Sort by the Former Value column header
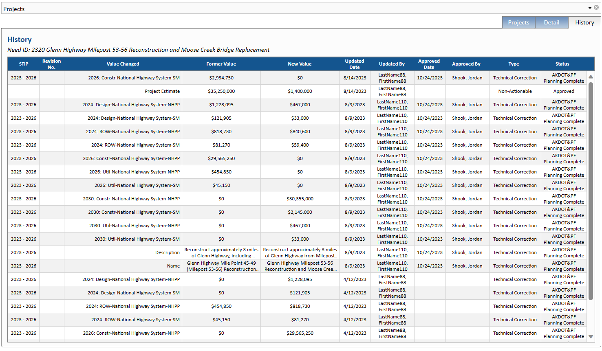The width and height of the screenshot is (602, 351). click(221, 64)
